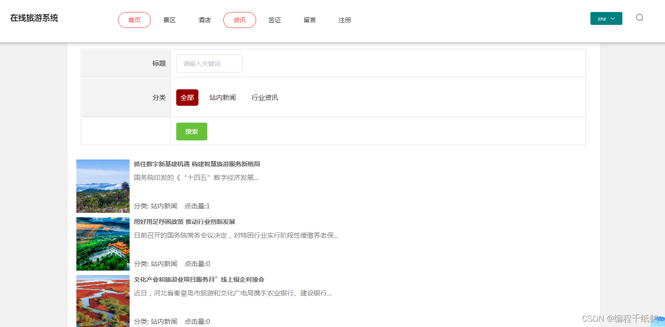Switch category filter to 行业资讯
The height and width of the screenshot is (327, 665).
(x=265, y=97)
